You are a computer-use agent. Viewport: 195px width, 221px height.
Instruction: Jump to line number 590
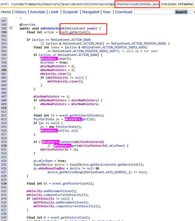[x=4, y=32]
